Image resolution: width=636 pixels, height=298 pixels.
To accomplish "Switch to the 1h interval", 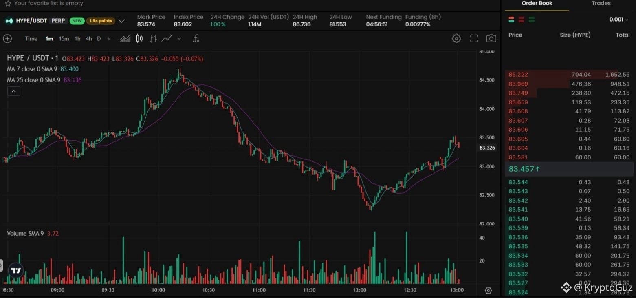I will pos(77,39).
